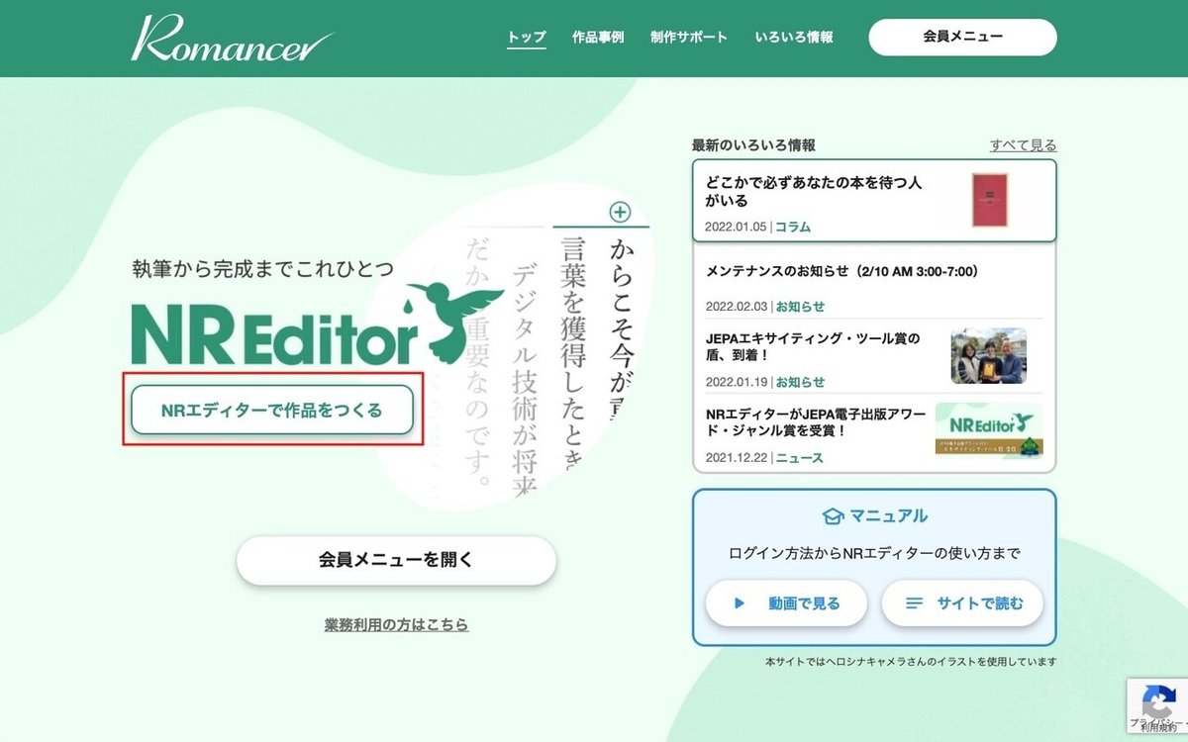Open the 作品事例 page
Viewport: 1188px width, 742px height.
coord(598,36)
